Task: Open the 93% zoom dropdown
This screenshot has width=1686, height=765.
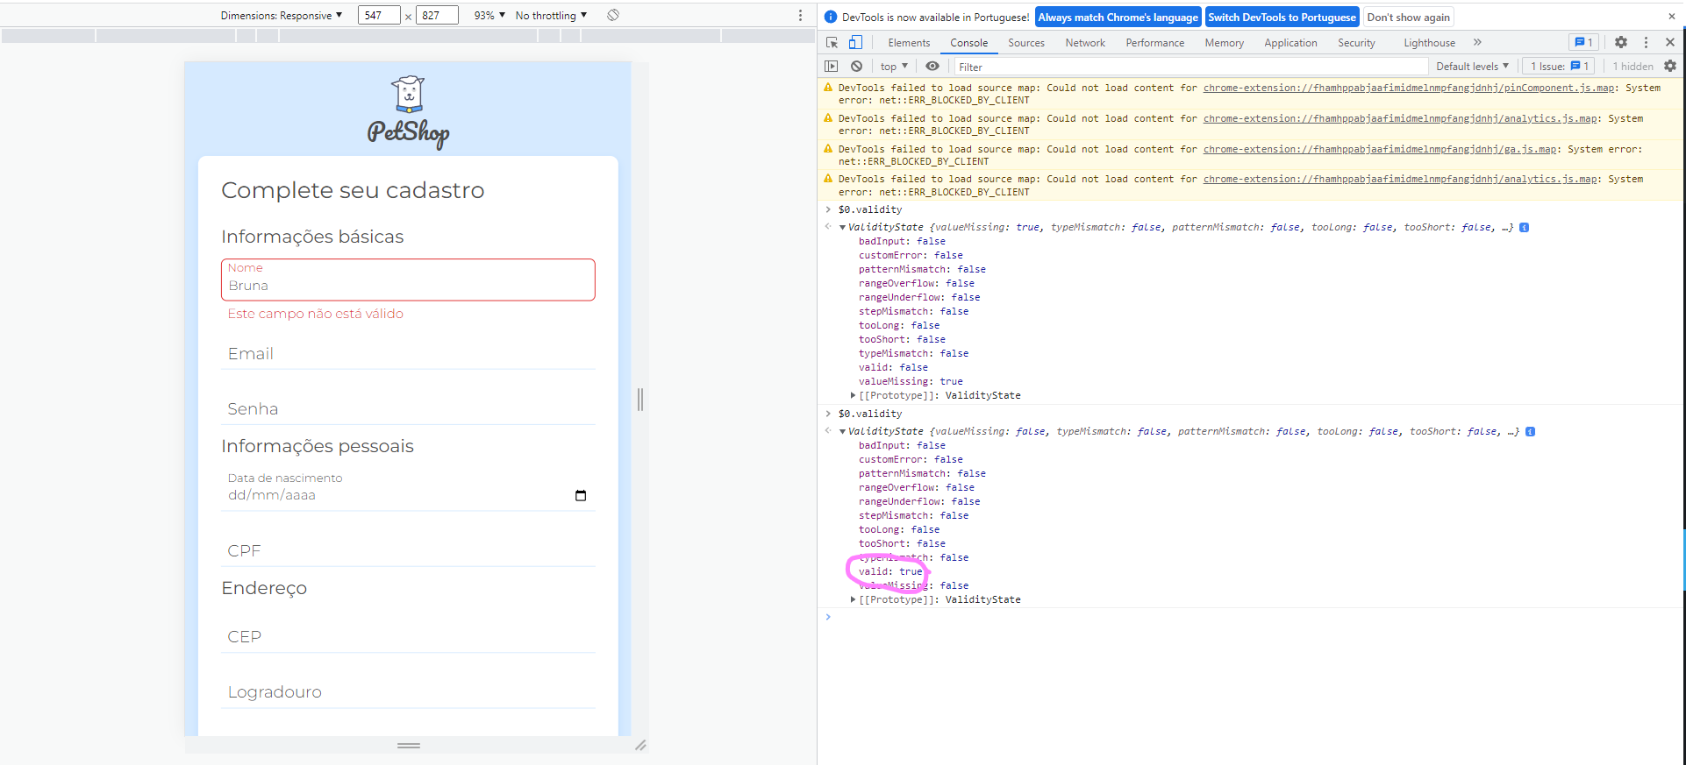Action: 489,15
